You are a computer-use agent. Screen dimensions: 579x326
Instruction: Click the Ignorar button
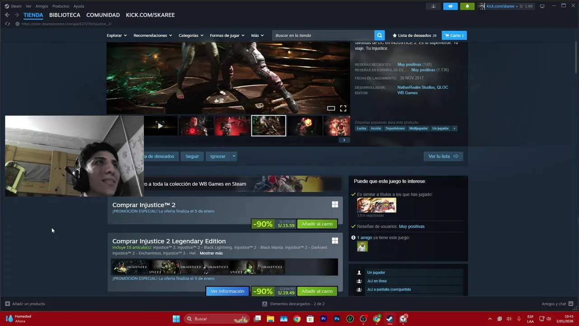point(218,156)
